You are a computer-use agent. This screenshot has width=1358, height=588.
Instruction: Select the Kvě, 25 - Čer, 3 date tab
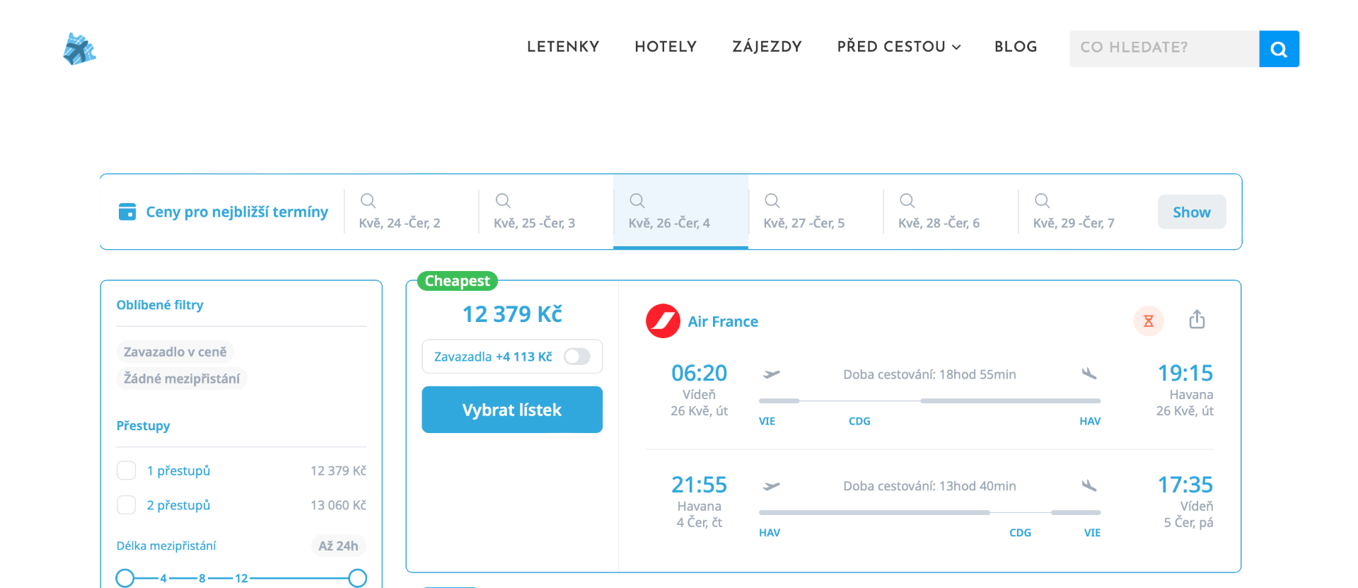pos(534,212)
